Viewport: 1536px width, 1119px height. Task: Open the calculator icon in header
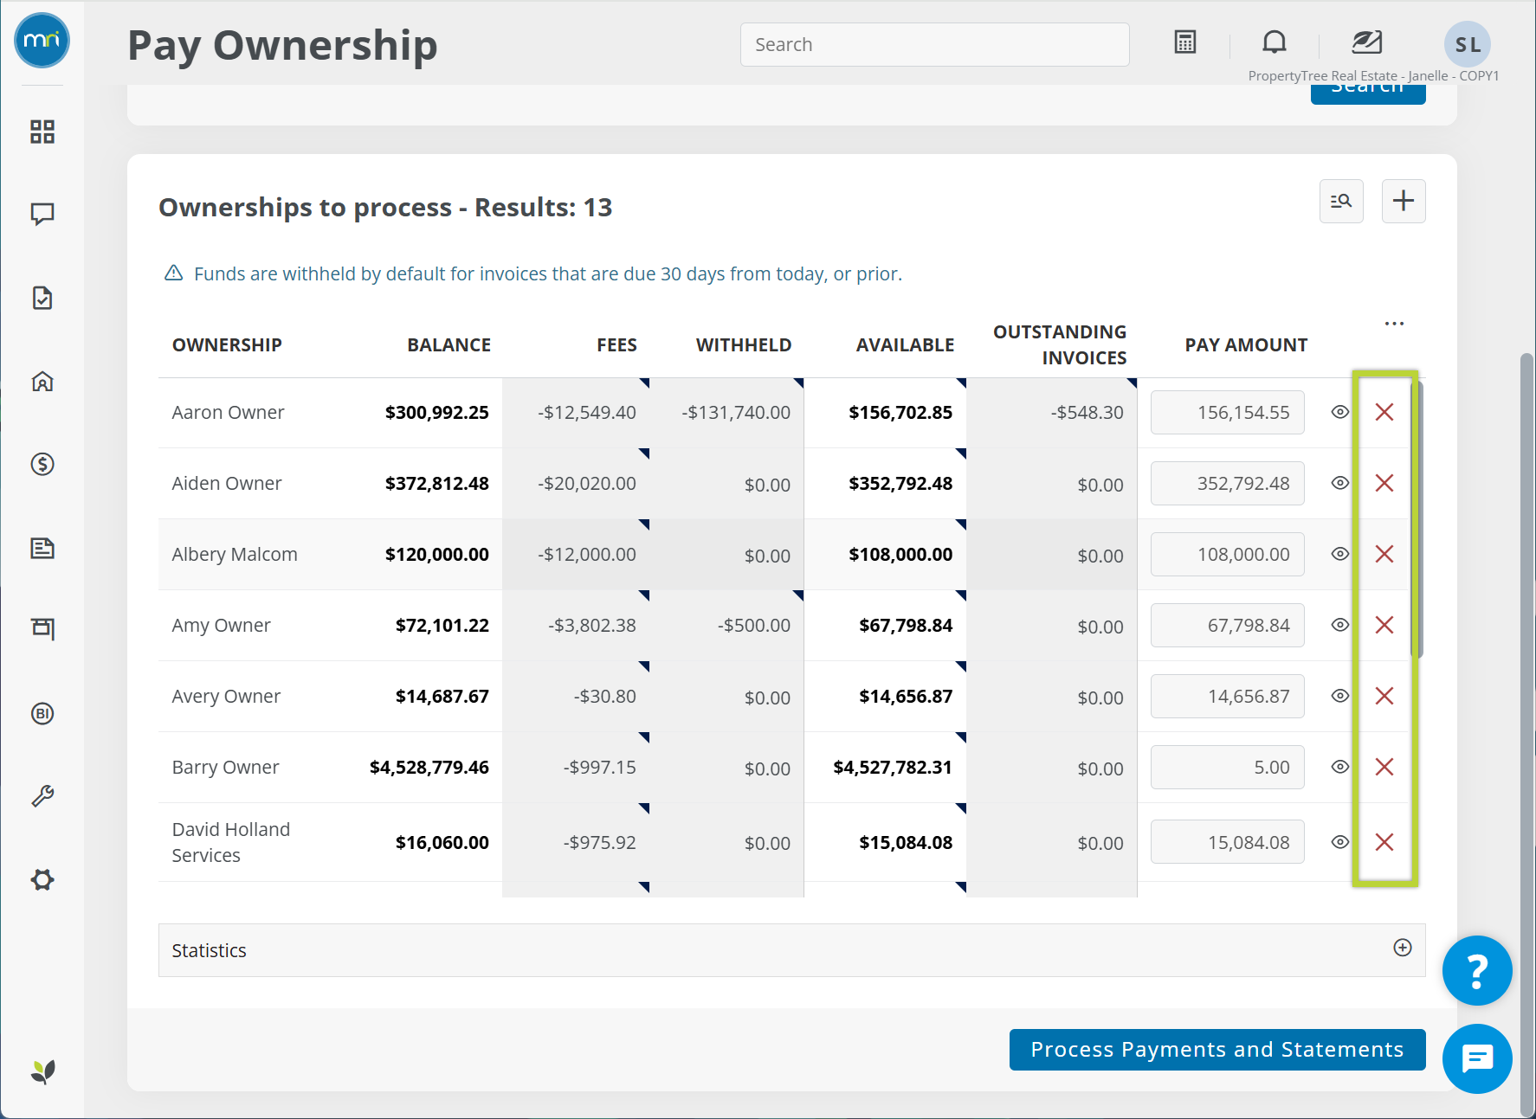tap(1185, 42)
